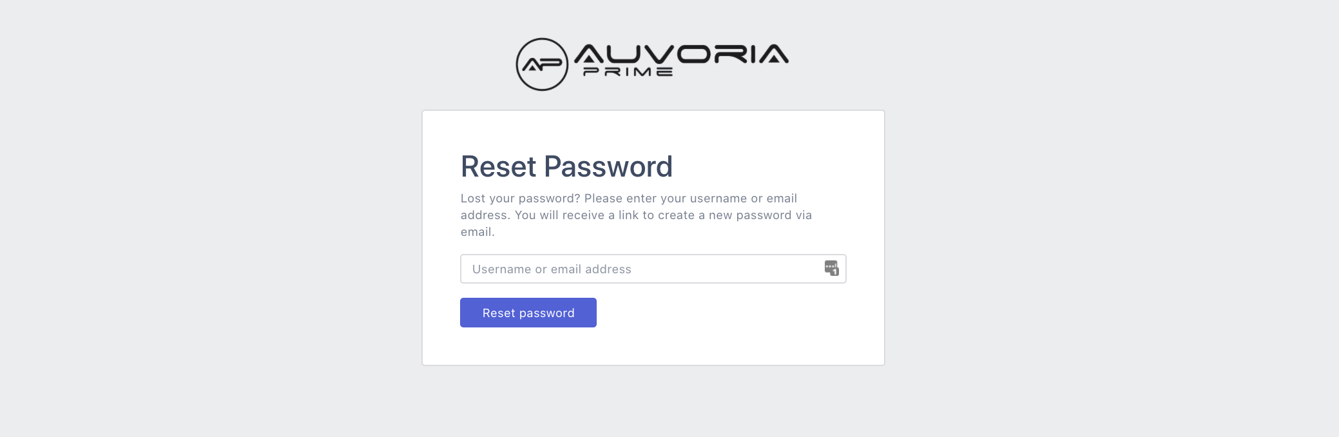Click the "Lost your password?" text
Viewport: 1339px width, 437px height.
coord(520,199)
